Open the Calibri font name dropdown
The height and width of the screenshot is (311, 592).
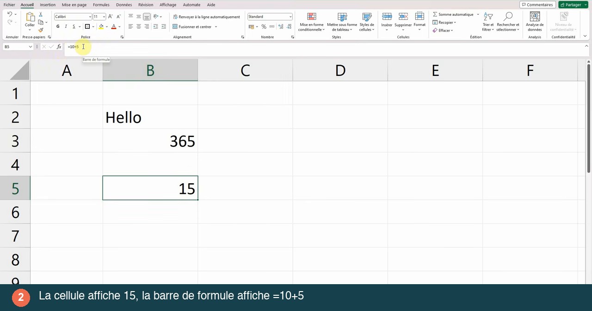(90, 17)
